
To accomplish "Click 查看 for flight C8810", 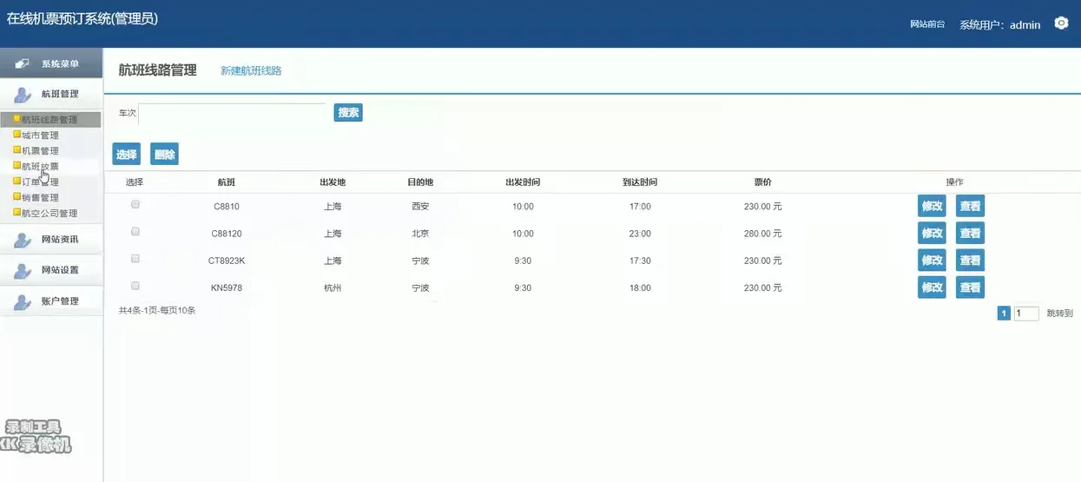I will pyautogui.click(x=970, y=206).
